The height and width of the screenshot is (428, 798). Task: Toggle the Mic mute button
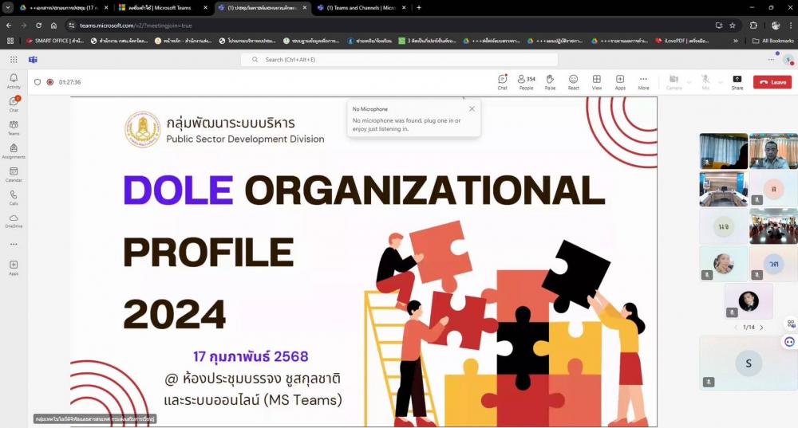705,82
